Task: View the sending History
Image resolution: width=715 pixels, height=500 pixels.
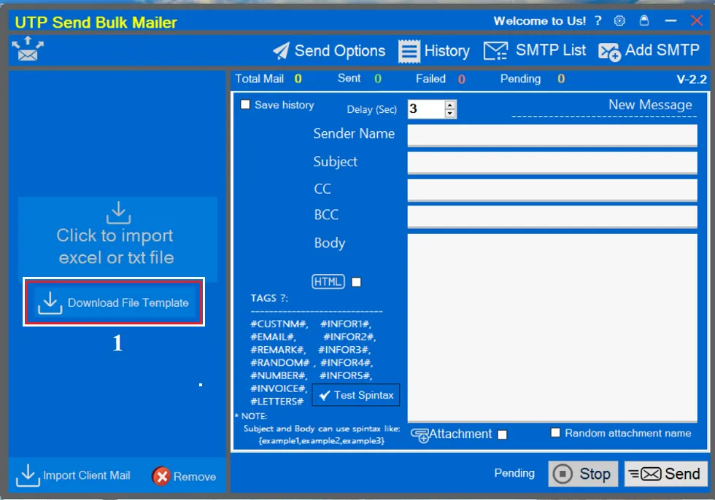Action: coord(434,50)
